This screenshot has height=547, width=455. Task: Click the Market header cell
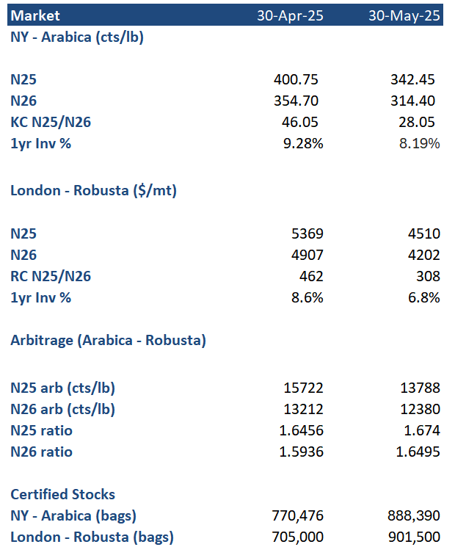pyautogui.click(x=35, y=15)
